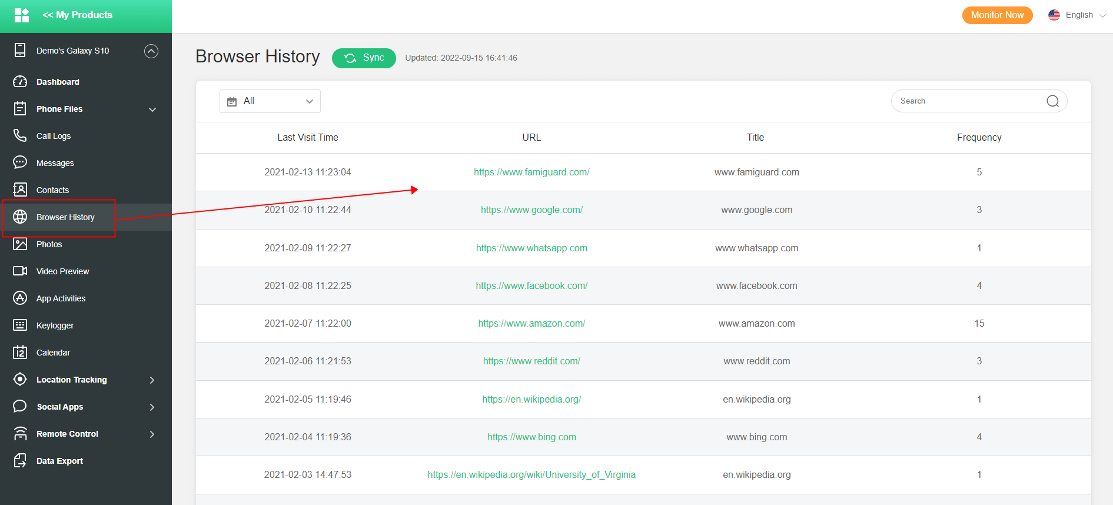Collapse the Demo's Galaxy S10 device menu

[151, 51]
